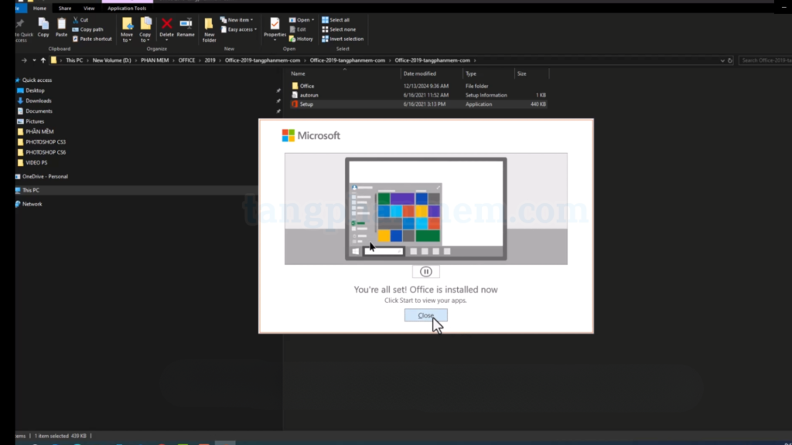Click the Properties ribbon icon
Image resolution: width=792 pixels, height=445 pixels.
pyautogui.click(x=275, y=29)
